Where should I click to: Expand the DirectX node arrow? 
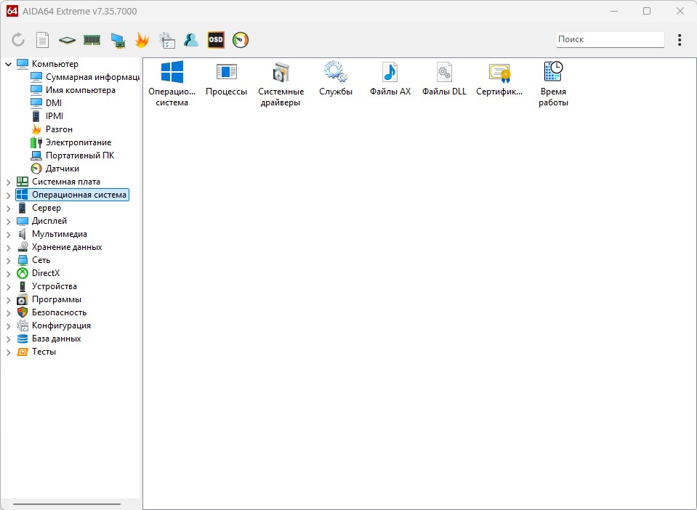(x=9, y=274)
